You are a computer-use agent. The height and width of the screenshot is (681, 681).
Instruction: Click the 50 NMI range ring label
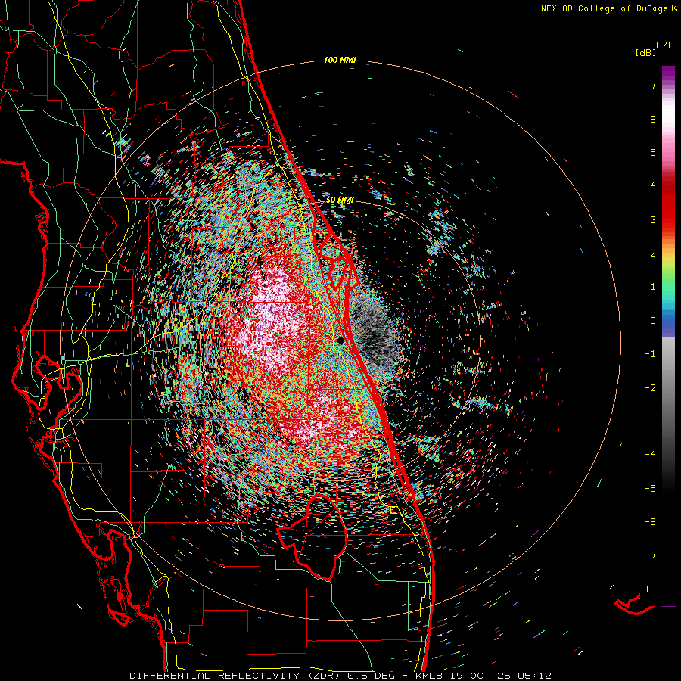[340, 200]
